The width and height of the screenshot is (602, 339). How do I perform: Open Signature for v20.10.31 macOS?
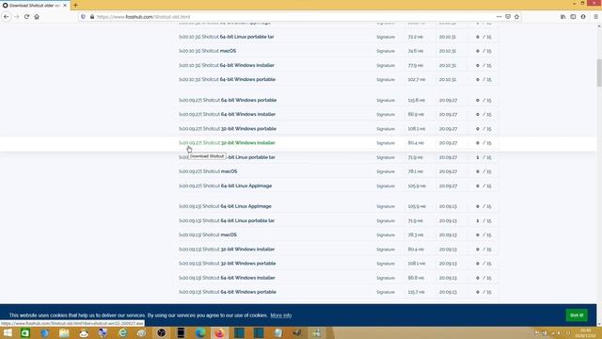click(x=386, y=51)
